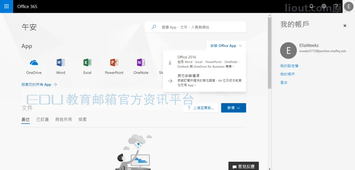Click the large E profile picture in panel
Viewport: 355px width, 170px height.
click(x=288, y=50)
